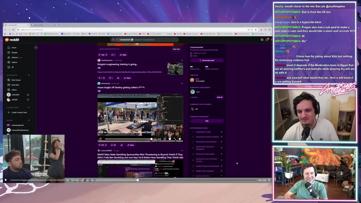Open Strippin post thumbnail
361x203 pixels.
(x=175, y=69)
